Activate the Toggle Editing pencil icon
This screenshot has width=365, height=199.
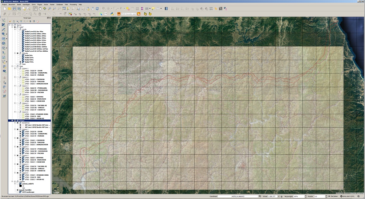9,14
